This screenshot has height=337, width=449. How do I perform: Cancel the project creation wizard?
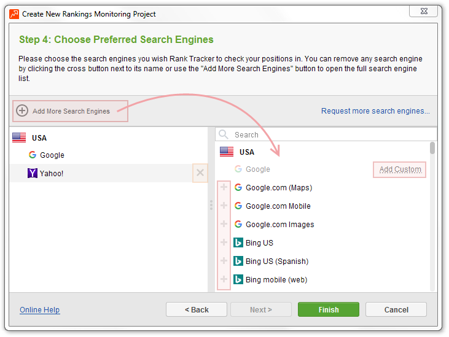coord(396,309)
